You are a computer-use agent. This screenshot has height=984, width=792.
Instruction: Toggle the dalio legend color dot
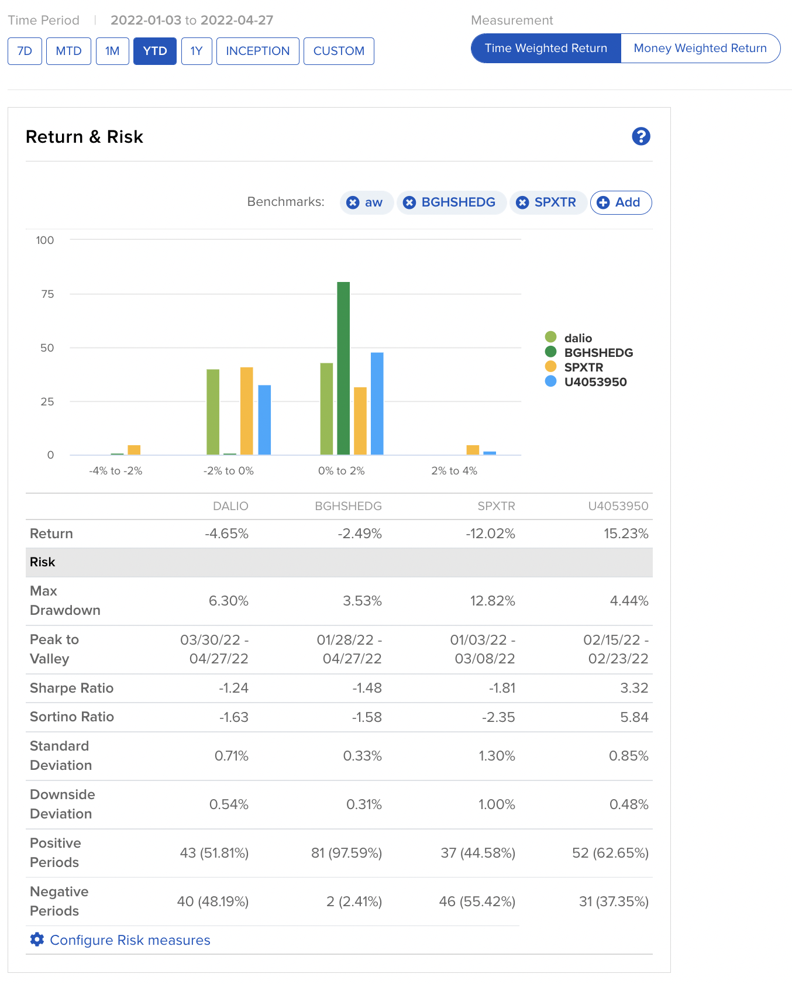(550, 337)
